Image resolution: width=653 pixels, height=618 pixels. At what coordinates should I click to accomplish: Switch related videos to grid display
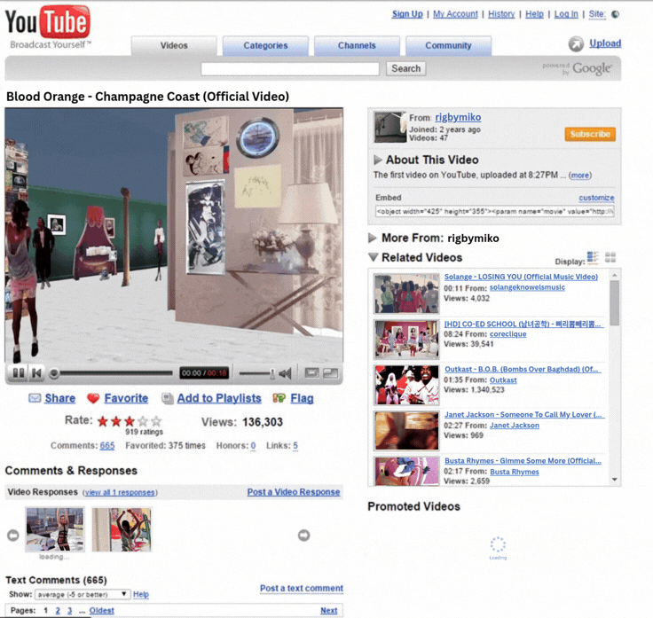[610, 257]
